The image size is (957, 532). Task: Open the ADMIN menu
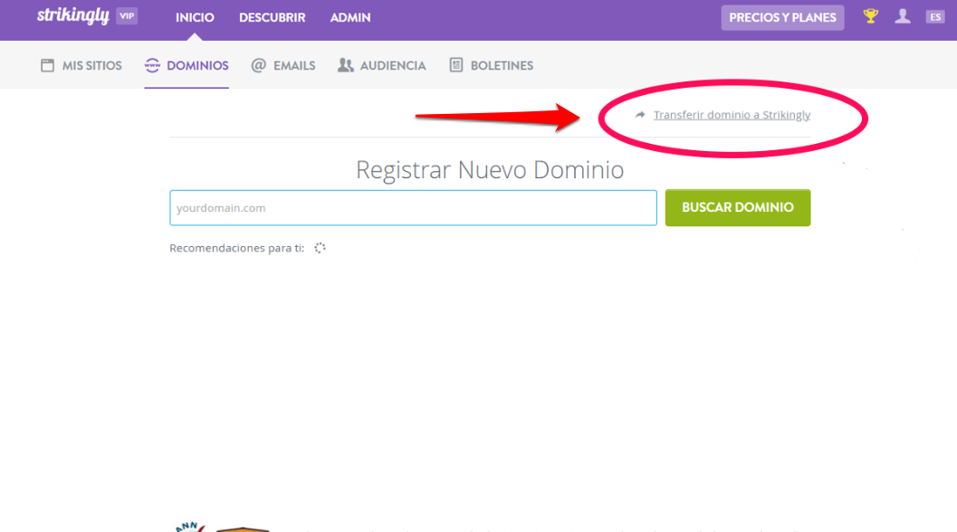click(350, 18)
